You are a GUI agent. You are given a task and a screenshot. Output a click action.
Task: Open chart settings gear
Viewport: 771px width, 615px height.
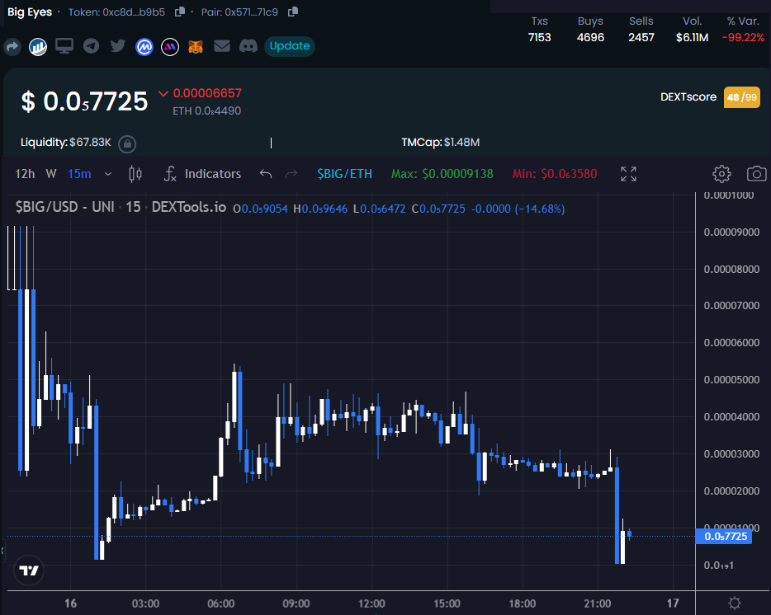point(721,174)
